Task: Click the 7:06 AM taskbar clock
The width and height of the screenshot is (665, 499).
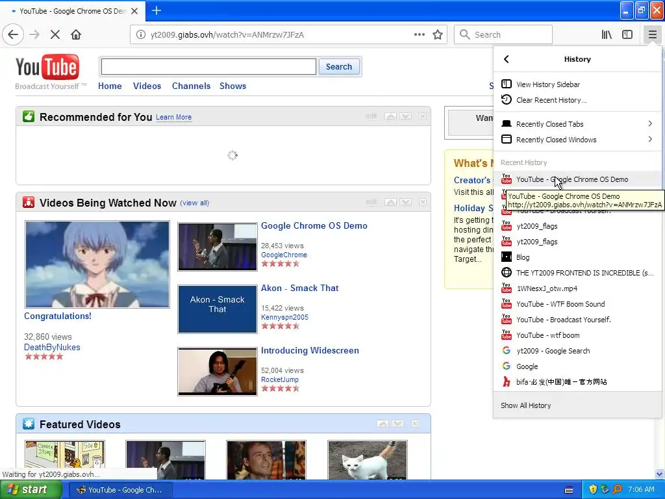Action: click(641, 490)
